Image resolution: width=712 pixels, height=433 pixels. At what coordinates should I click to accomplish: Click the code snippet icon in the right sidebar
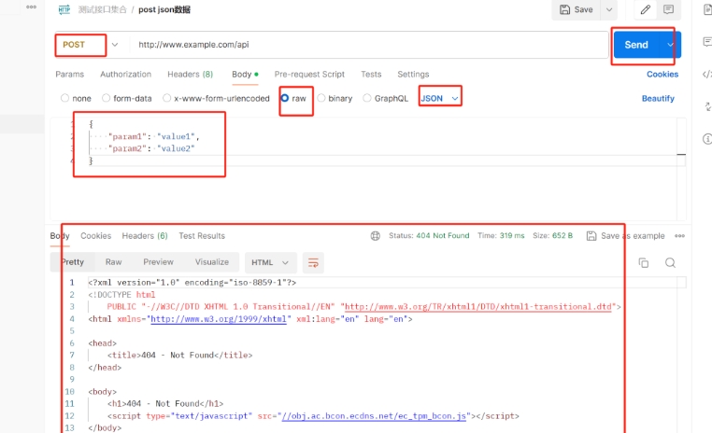pos(707,75)
